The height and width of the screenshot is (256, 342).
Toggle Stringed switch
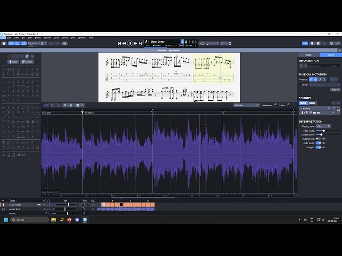pos(318,147)
